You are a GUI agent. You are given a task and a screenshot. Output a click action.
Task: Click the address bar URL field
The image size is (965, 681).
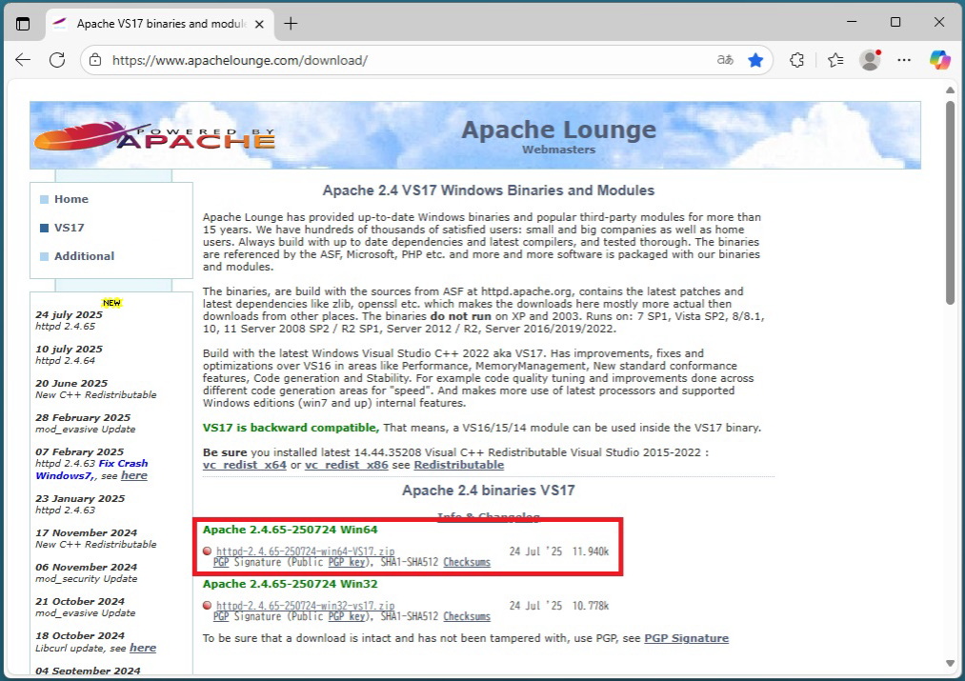(x=406, y=60)
